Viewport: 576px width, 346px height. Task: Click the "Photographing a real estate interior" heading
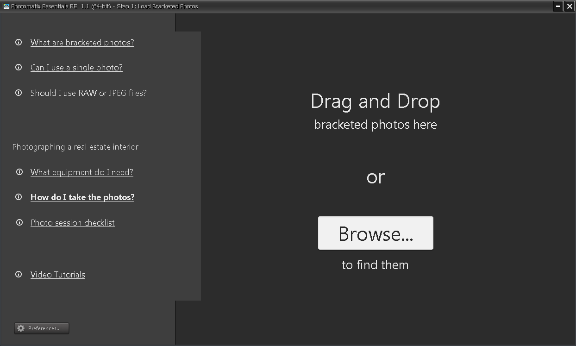pyautogui.click(x=75, y=147)
